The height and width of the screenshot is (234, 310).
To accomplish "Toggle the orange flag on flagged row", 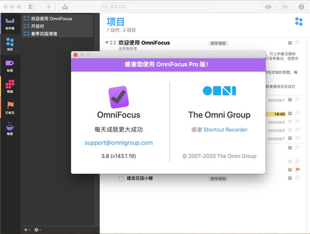I will tap(298, 170).
